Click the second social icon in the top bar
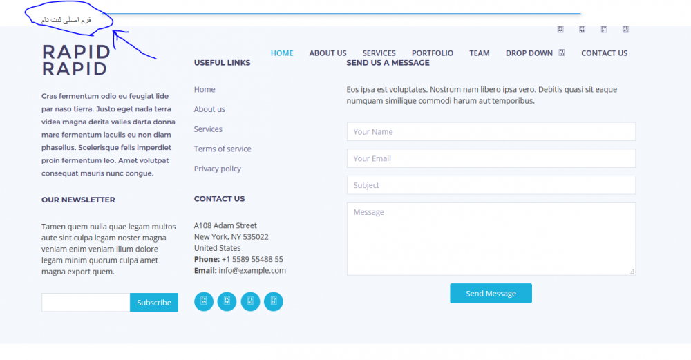Viewport: 691px width, 360px height. 582,30
